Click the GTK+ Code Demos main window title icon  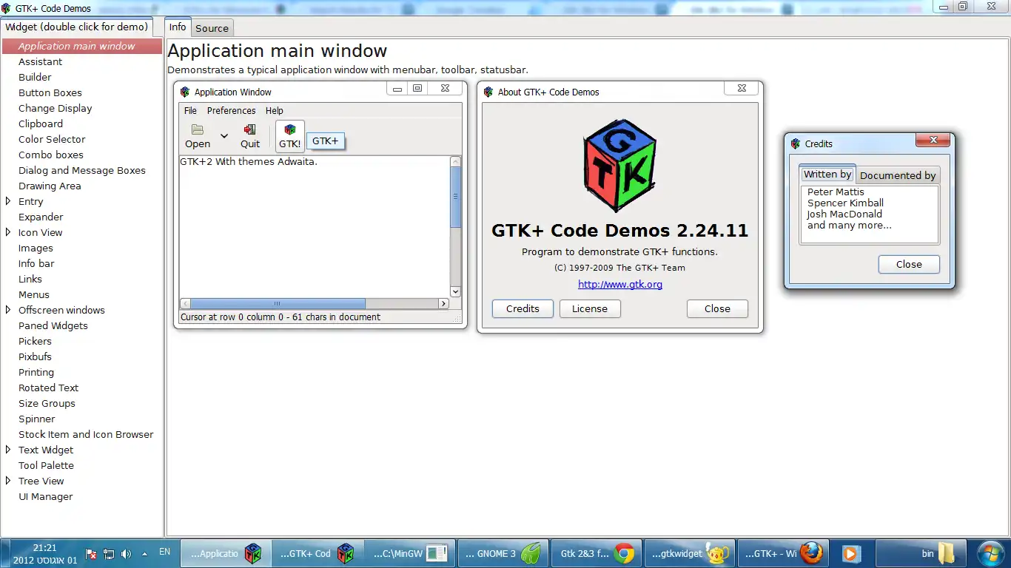point(6,8)
